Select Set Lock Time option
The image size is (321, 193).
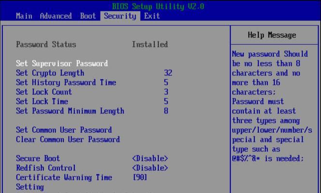(x=42, y=101)
